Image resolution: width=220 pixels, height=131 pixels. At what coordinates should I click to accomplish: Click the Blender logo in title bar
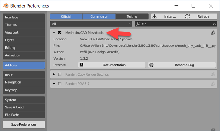6,6
